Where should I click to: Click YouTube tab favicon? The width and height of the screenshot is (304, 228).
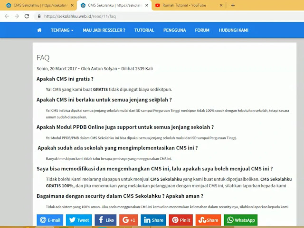(x=157, y=5)
